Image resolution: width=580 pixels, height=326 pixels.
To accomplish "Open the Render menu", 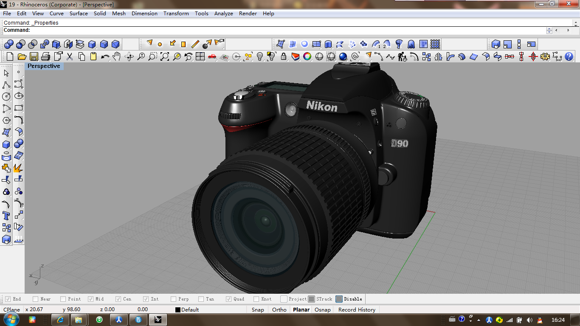I will pos(248,14).
